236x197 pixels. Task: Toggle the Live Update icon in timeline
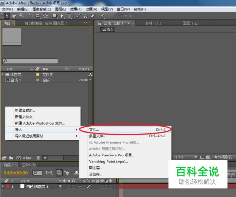coord(59,172)
